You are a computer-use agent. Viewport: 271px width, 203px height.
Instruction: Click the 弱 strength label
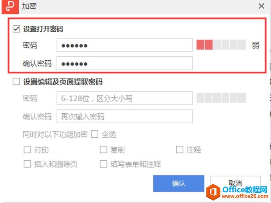(255, 45)
